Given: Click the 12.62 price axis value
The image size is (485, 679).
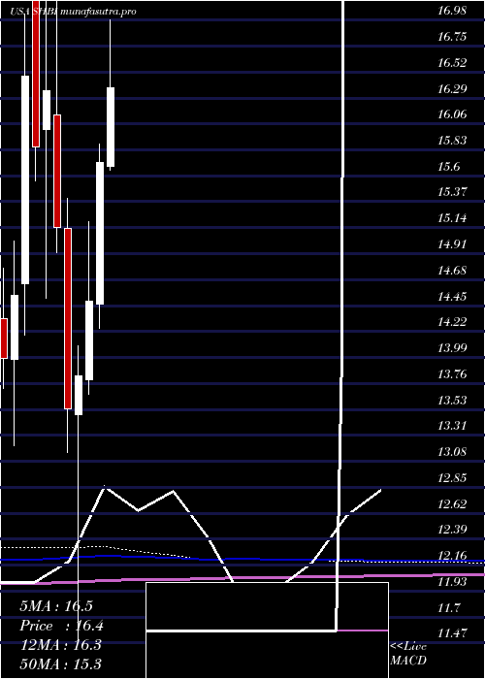Looking at the screenshot, I should pos(452,503).
